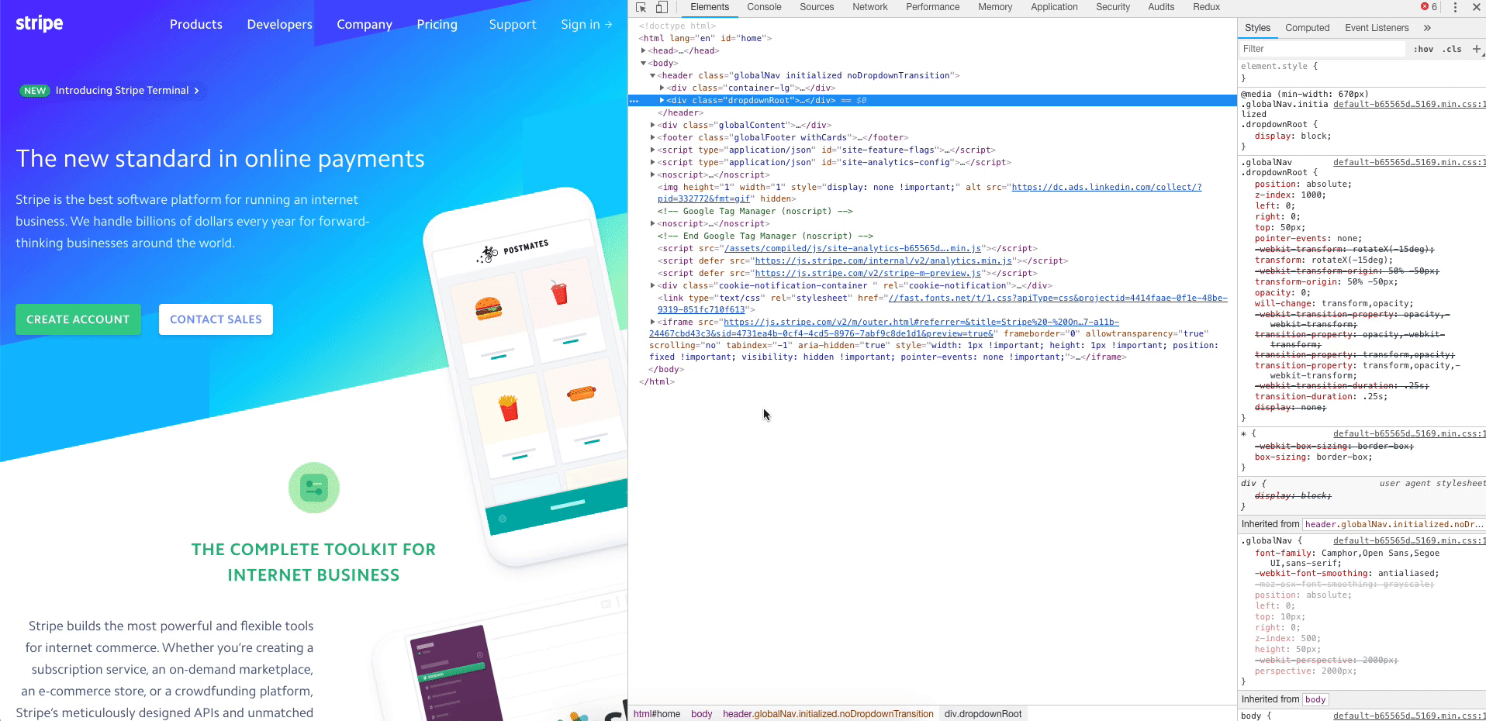Expand the site-analytics-config script node
This screenshot has height=721, width=1486.
(652, 162)
